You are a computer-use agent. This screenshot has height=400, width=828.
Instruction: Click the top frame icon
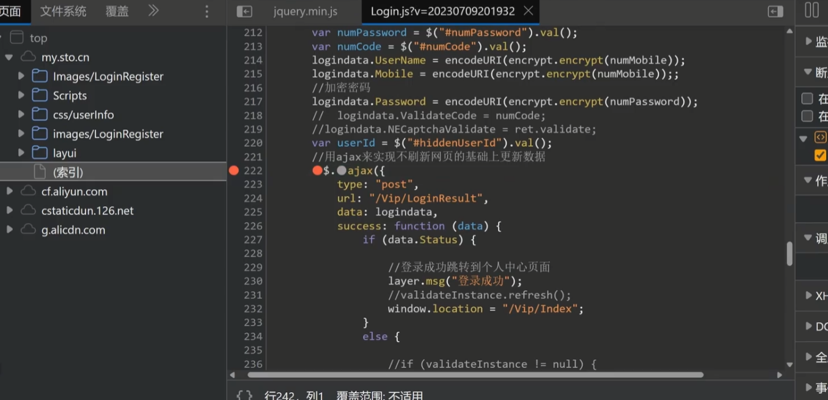pos(17,38)
